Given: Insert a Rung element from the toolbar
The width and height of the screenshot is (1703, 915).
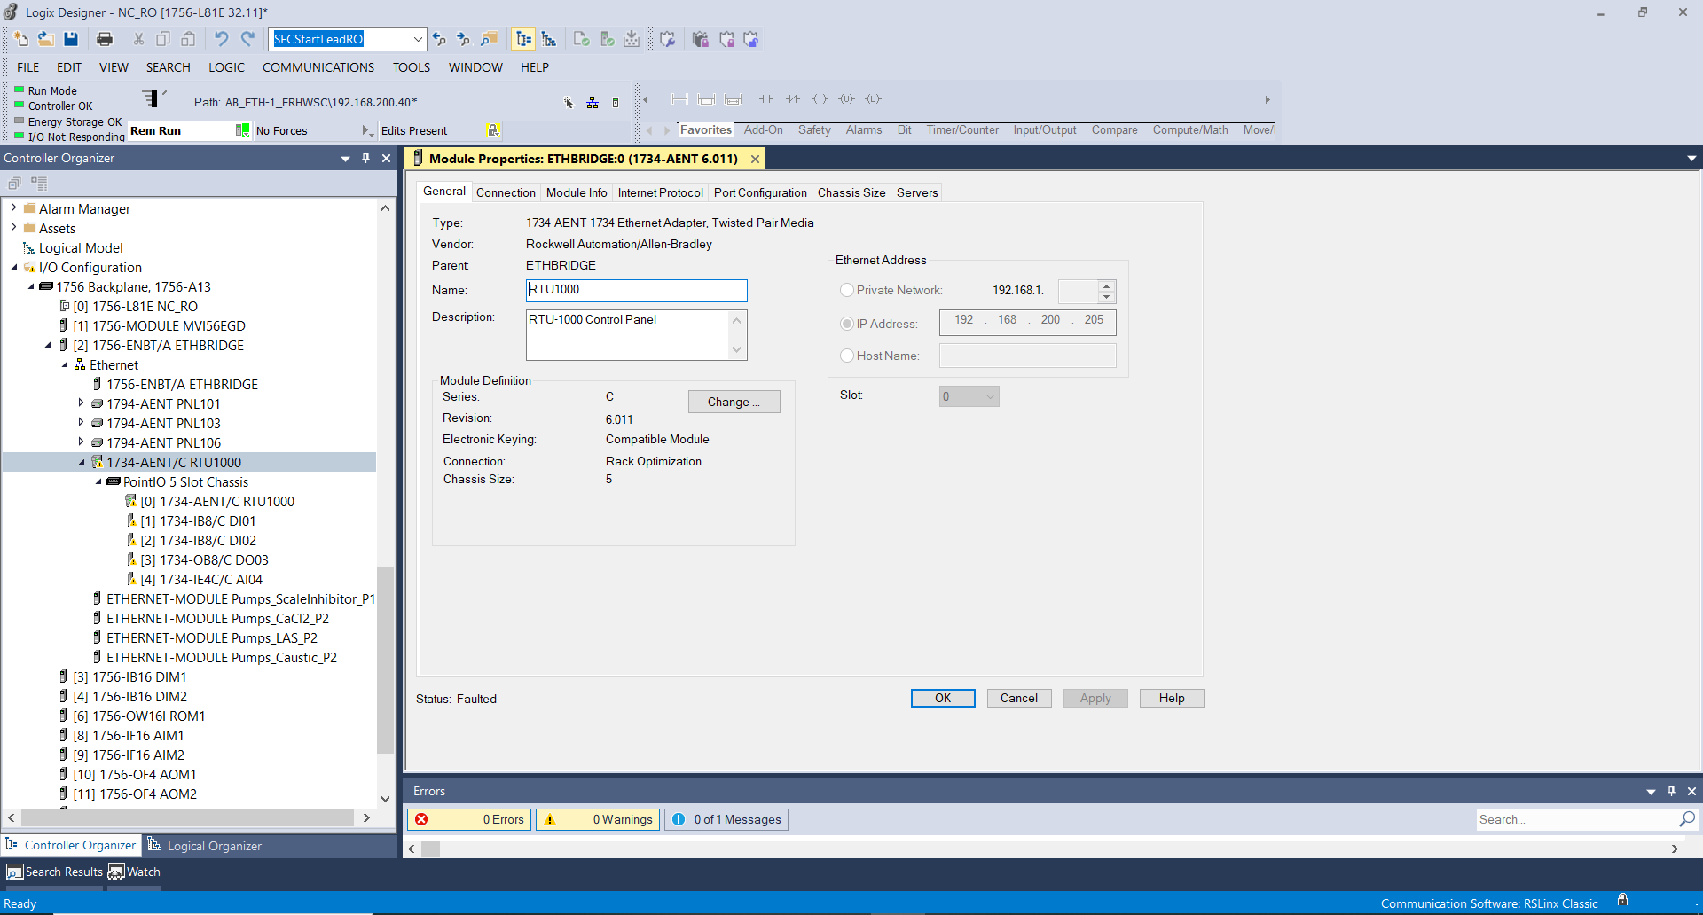Looking at the screenshot, I should [679, 99].
